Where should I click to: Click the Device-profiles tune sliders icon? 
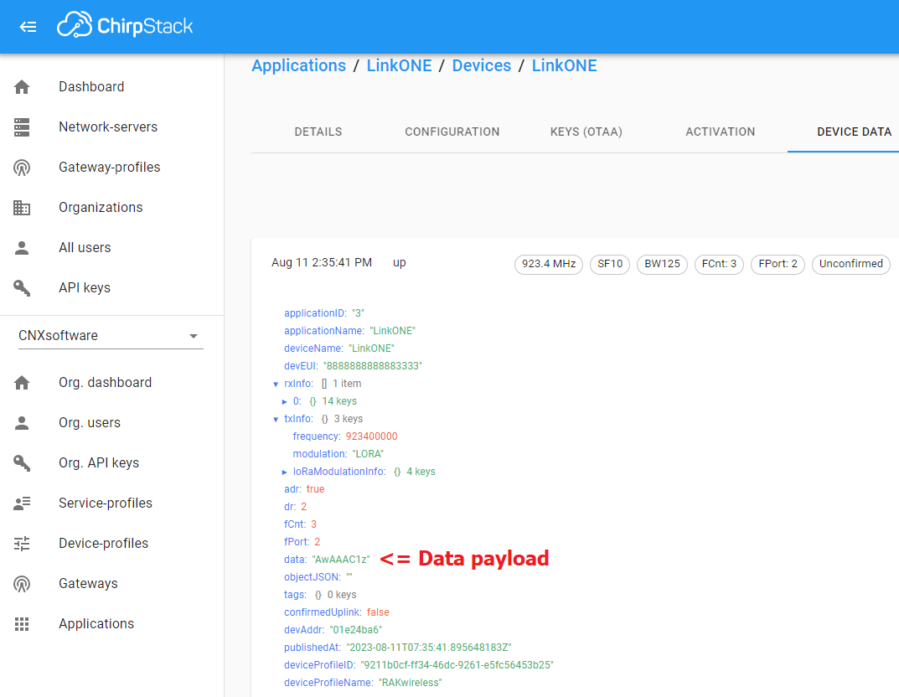(22, 544)
